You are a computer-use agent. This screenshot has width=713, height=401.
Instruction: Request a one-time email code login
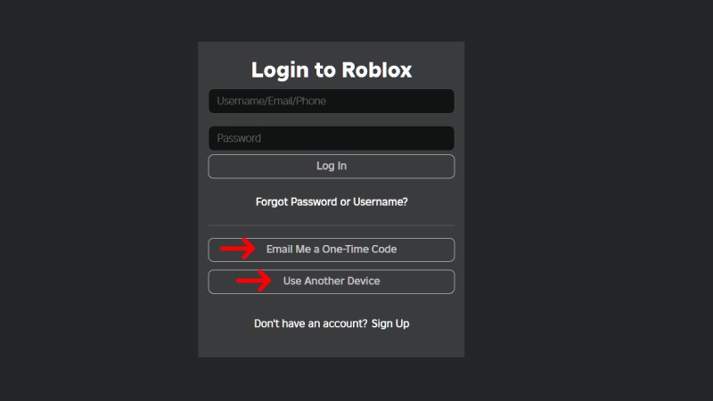pyautogui.click(x=332, y=250)
